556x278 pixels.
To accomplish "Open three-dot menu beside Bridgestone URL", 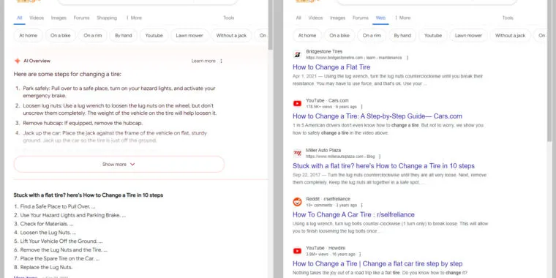I will (407, 58).
